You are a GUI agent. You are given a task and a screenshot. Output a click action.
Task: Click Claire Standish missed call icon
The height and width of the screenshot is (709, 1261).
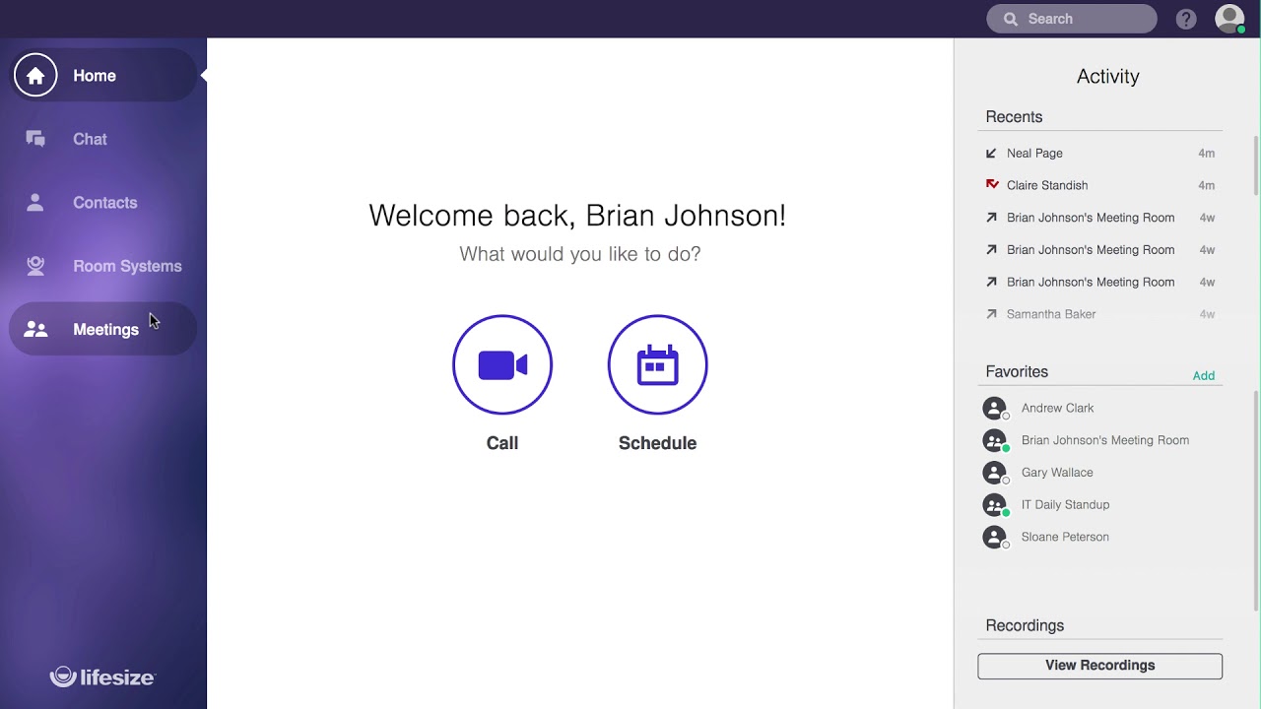point(992,185)
